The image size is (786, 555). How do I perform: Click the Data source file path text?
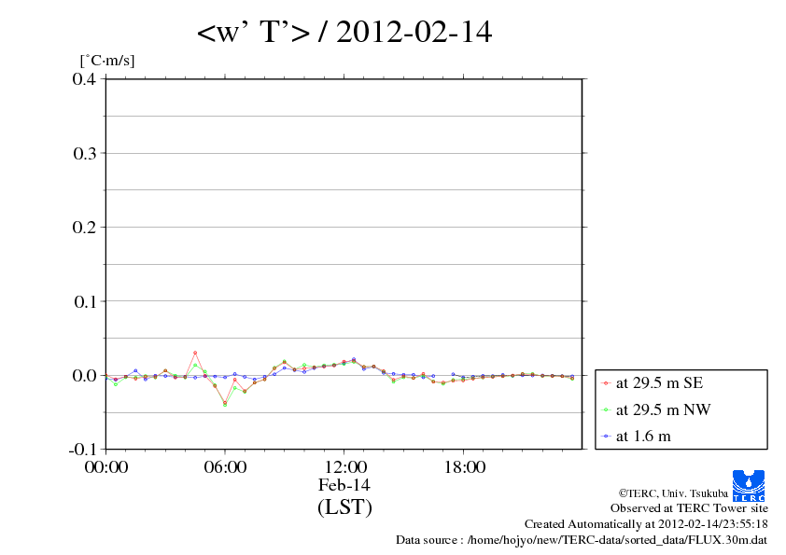coord(582,540)
